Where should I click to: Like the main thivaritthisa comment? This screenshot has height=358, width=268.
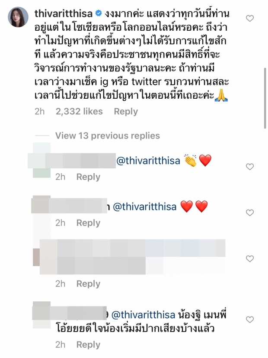click(x=250, y=18)
